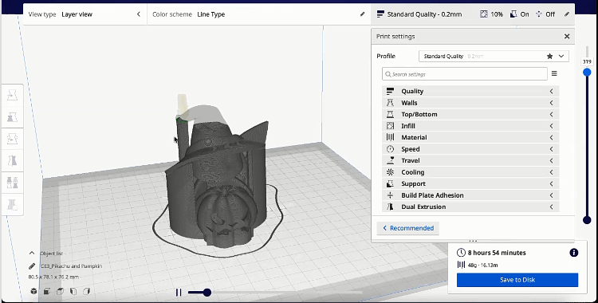Click the layer slider top handle
598x303 pixels.
(x=587, y=72)
